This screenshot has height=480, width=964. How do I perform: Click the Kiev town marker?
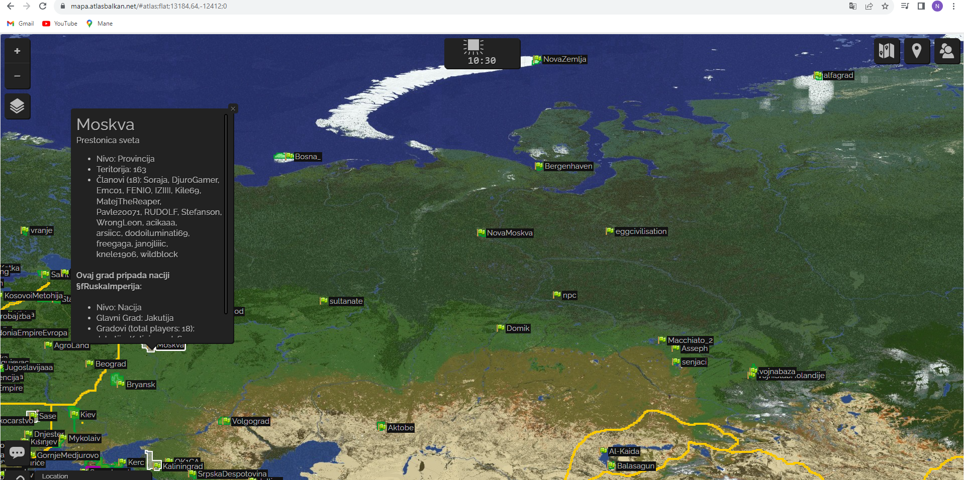74,415
